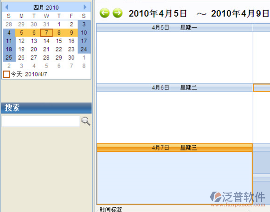Show previous month in mini calendar
Image resolution: width=270 pixels, height=212 pixels.
coord(6,7)
